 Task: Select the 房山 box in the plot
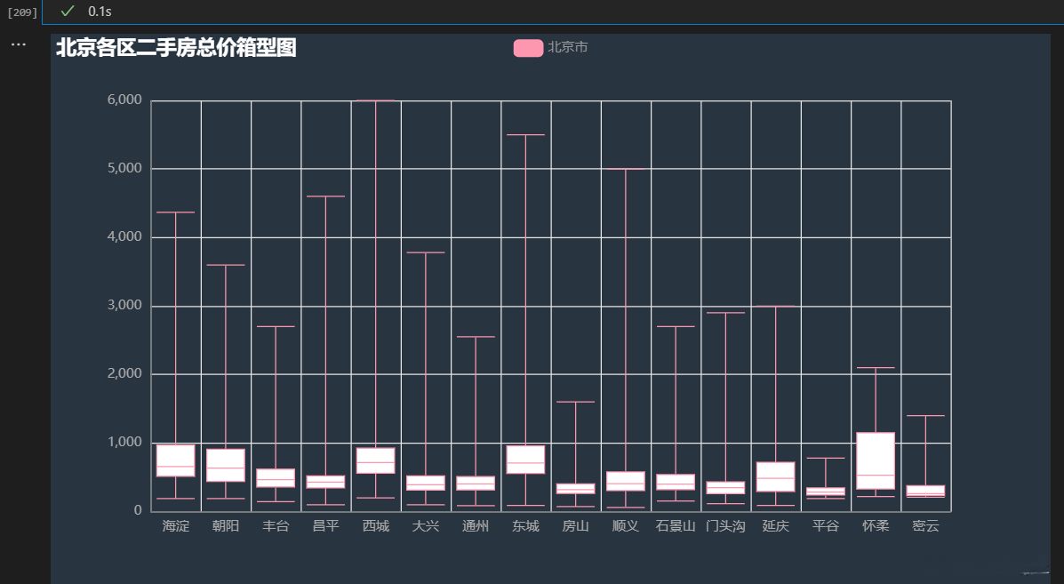click(575, 488)
